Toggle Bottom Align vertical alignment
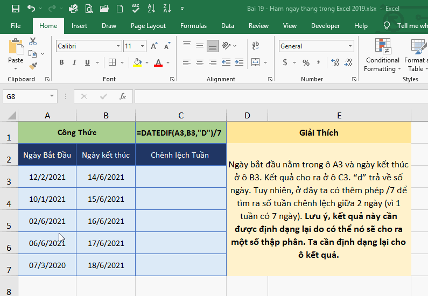Image resolution: width=428 pixels, height=296 pixels. tap(212, 46)
